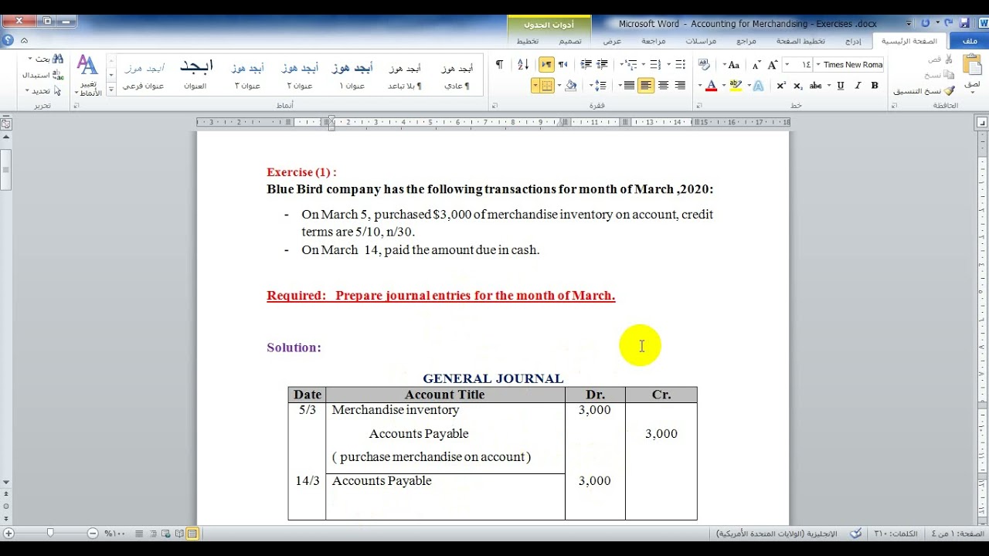Screen dimensions: 989x556
Task: Click the Word Help question mark icon
Action: [x=8, y=40]
